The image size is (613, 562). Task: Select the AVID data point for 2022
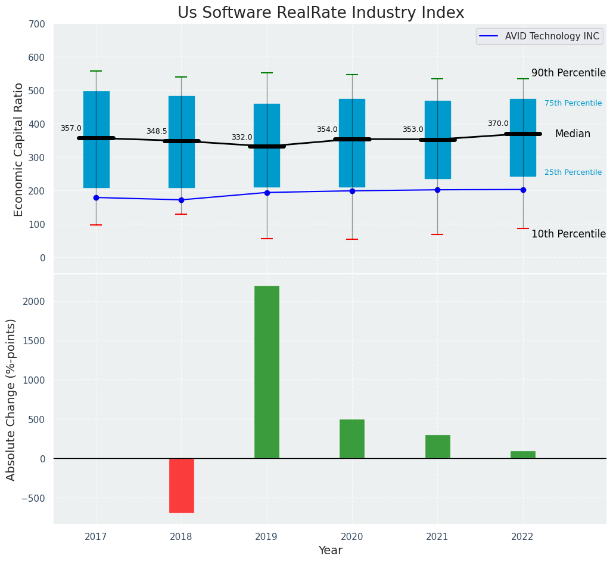(524, 190)
